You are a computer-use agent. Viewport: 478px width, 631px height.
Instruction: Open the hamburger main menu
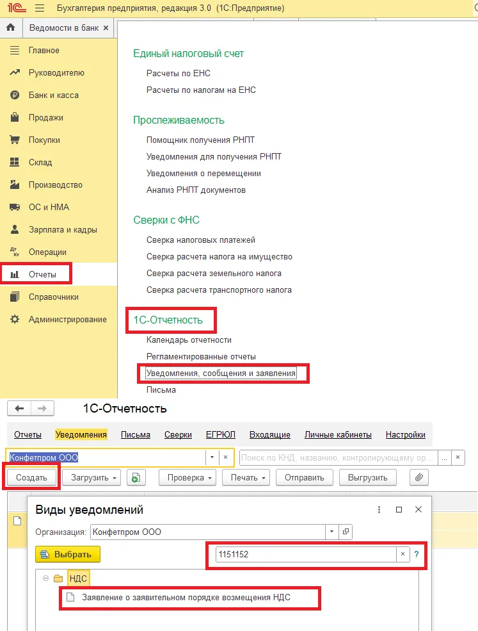[40, 8]
